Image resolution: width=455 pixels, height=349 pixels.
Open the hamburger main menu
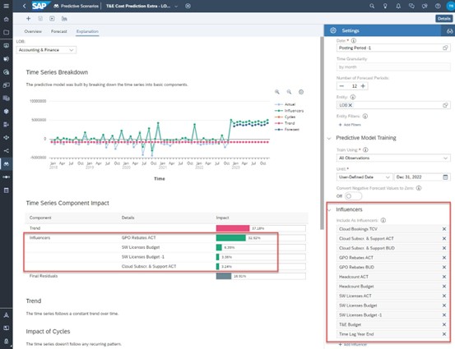6,6
